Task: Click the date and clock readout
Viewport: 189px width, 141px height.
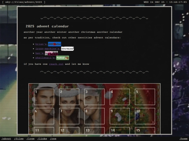Action: pyautogui.click(x=165, y=2)
